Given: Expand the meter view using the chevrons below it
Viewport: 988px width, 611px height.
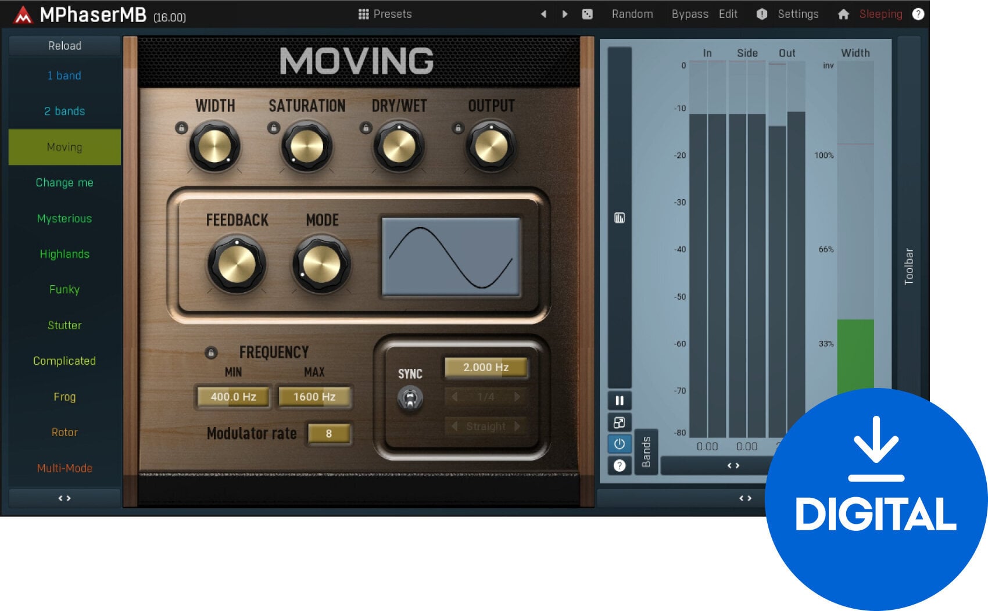Looking at the screenshot, I should coord(733,465).
